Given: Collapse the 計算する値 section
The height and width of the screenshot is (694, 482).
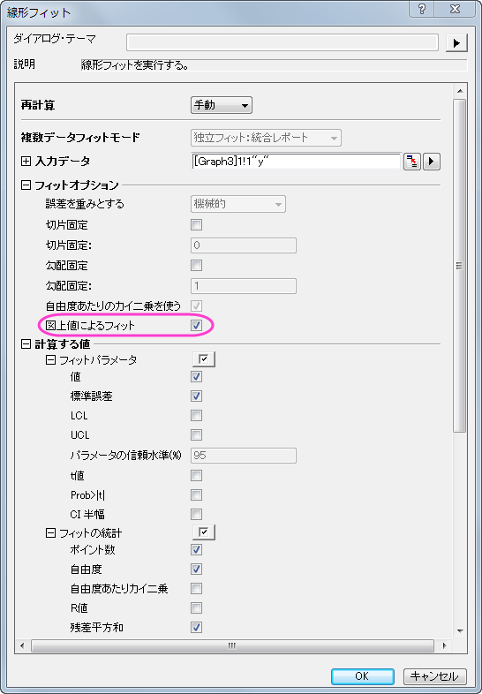Looking at the screenshot, I should click(x=26, y=343).
